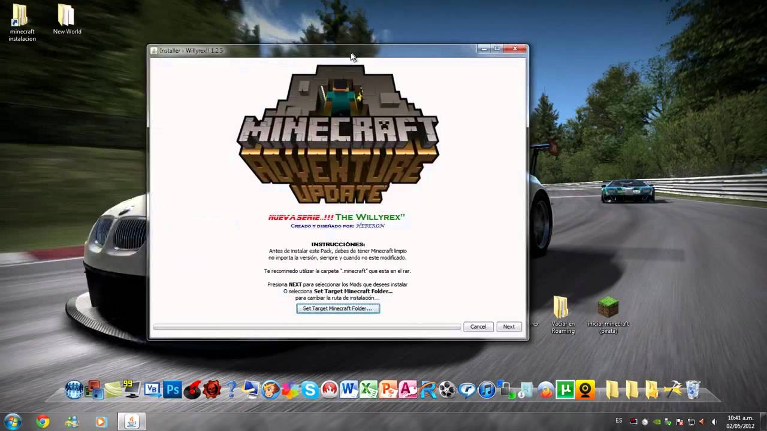Open Microsoft Excel from the dock
The height and width of the screenshot is (431, 767).
coord(369,390)
